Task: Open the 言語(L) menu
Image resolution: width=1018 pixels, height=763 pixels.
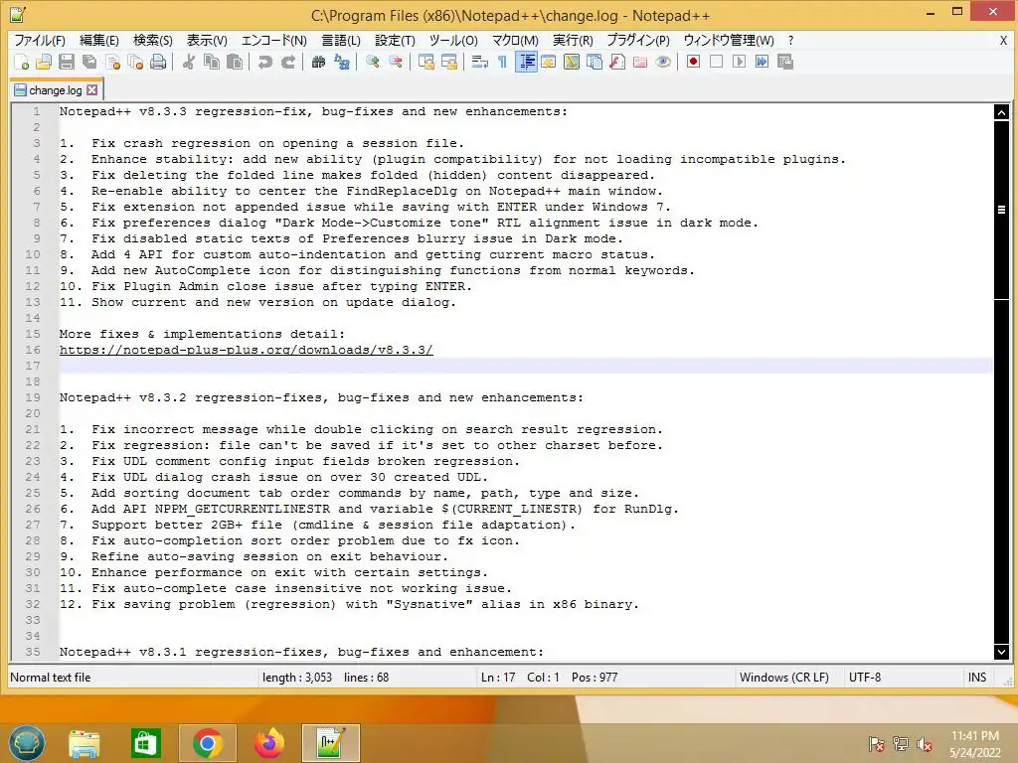Action: [x=341, y=40]
